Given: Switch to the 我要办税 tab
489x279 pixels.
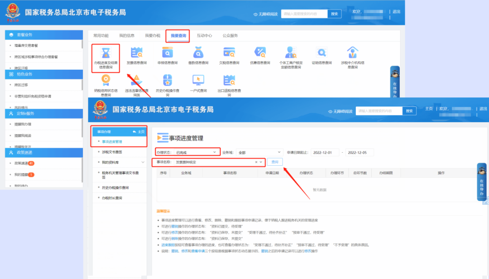Looking at the screenshot, I should pyautogui.click(x=153, y=36).
